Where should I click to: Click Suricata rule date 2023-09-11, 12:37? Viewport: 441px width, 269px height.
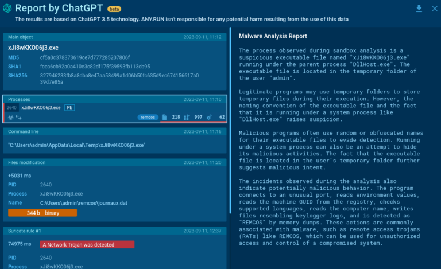click(202, 231)
